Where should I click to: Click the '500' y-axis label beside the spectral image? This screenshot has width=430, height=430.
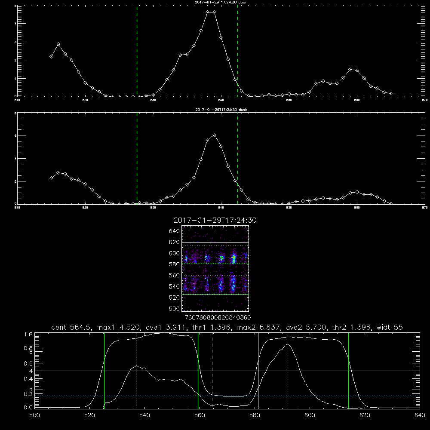point(175,309)
